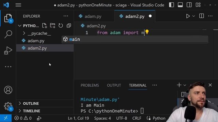
Task: Select adam2.py in the explorer tree
Action: [x=45, y=48]
